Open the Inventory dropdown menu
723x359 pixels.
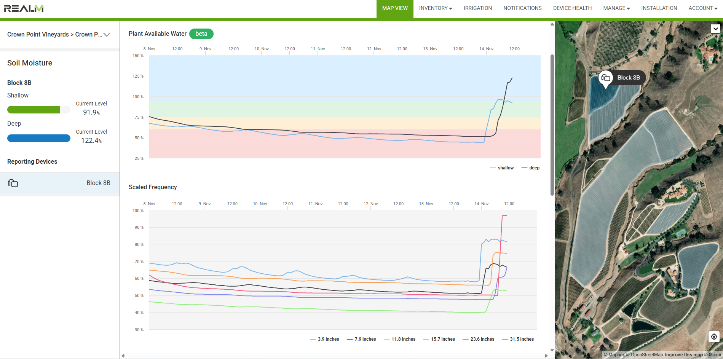(x=435, y=8)
